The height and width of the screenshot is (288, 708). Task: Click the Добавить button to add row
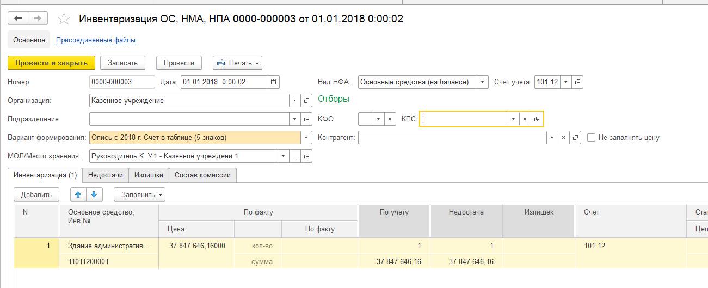[x=36, y=194]
